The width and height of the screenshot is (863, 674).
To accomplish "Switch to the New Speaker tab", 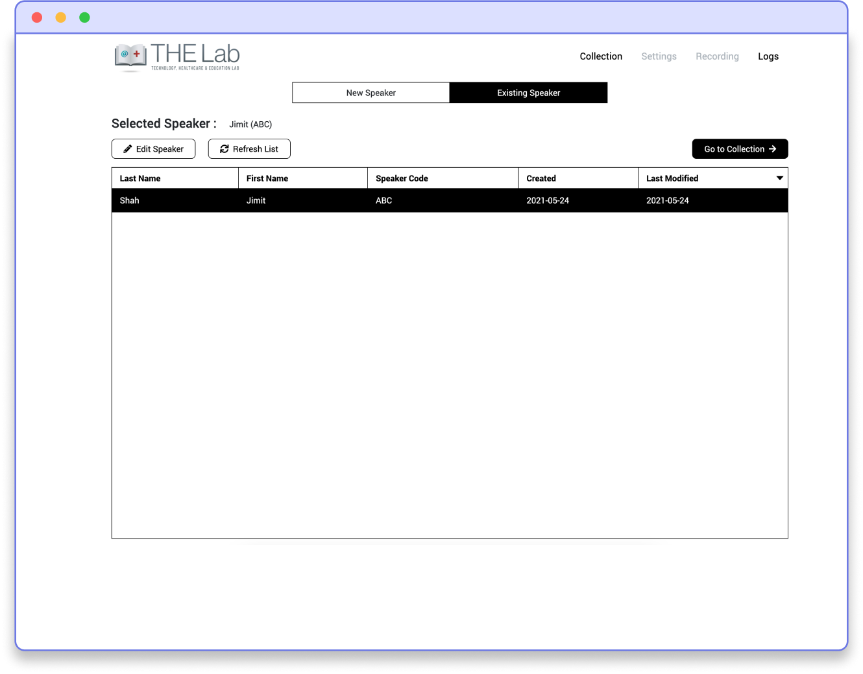I will tap(371, 93).
